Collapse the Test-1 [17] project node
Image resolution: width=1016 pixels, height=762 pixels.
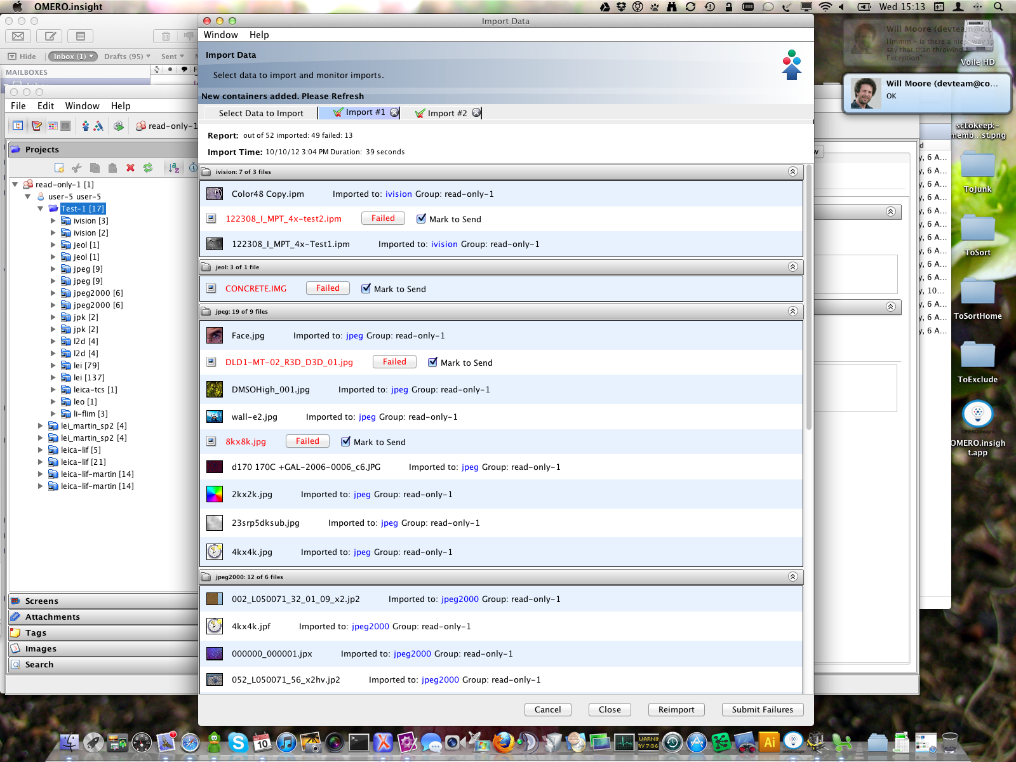(x=41, y=208)
